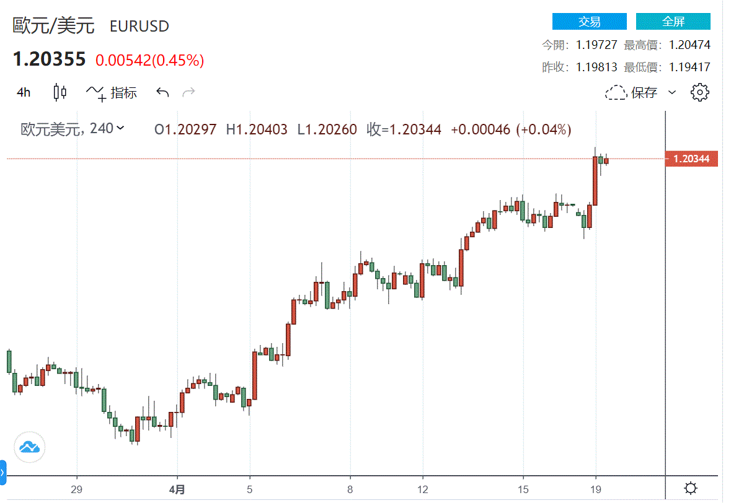Open the 指标 indicators menu
731x503 pixels.
[x=112, y=93]
